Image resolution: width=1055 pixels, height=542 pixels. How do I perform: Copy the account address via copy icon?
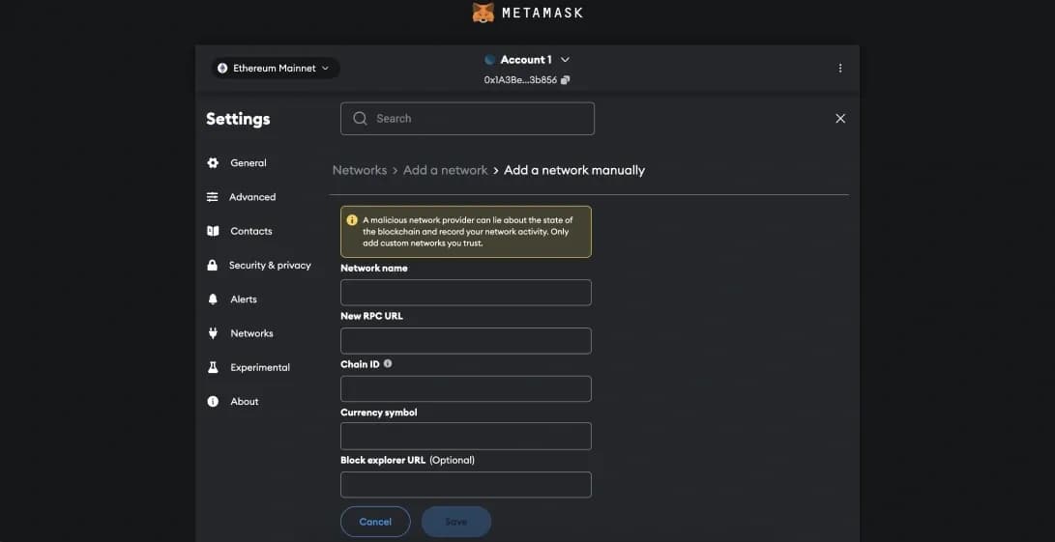tap(565, 80)
